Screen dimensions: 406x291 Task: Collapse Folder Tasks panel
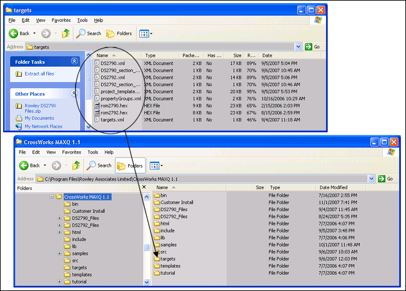[74, 61]
